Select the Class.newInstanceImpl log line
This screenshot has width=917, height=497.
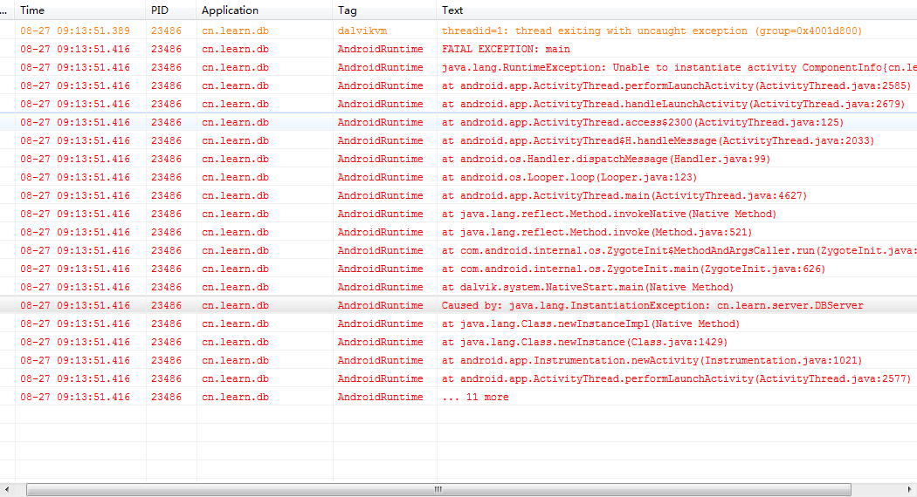458,323
